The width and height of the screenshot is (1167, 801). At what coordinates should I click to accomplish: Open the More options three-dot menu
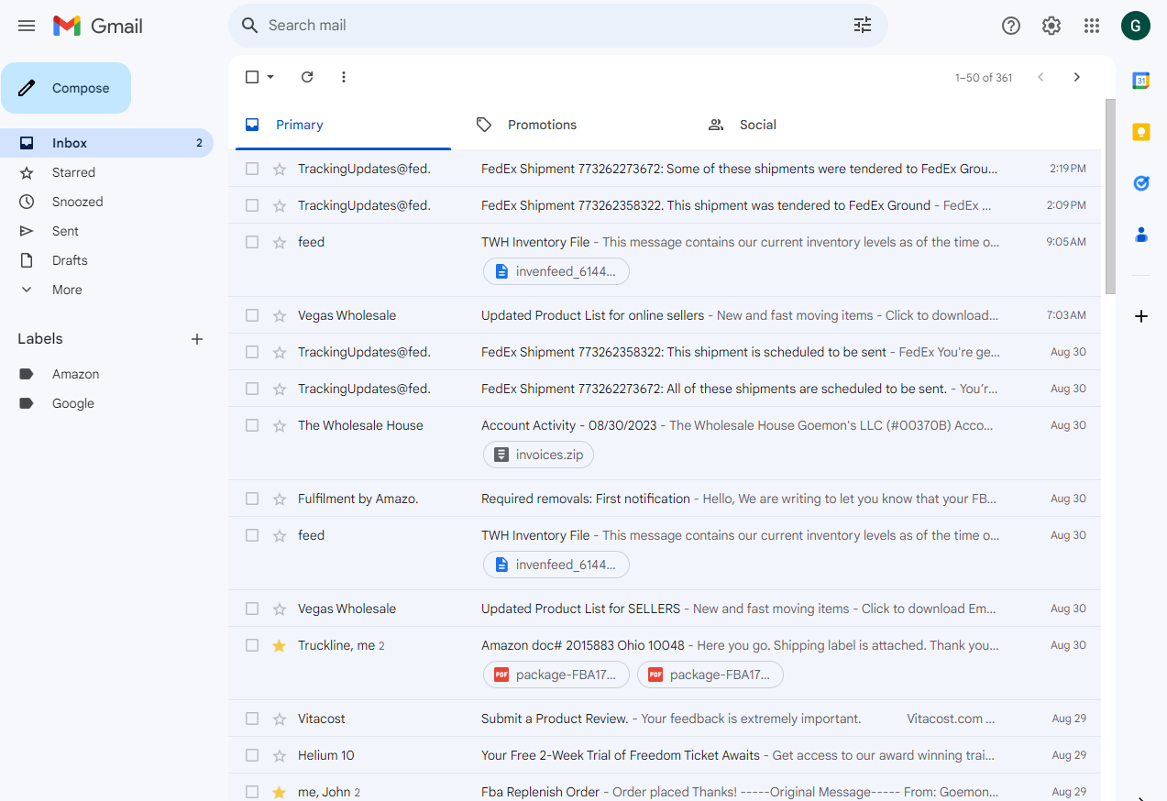[344, 77]
